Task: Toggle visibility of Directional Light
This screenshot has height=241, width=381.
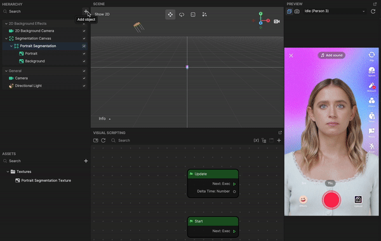Action: pyautogui.click(x=84, y=86)
